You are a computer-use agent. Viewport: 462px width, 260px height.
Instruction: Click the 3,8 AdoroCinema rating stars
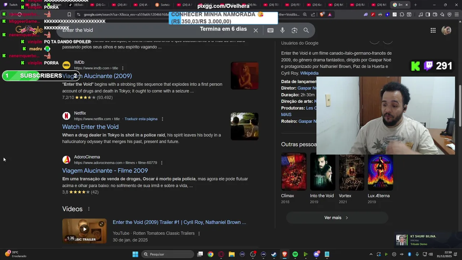click(79, 192)
